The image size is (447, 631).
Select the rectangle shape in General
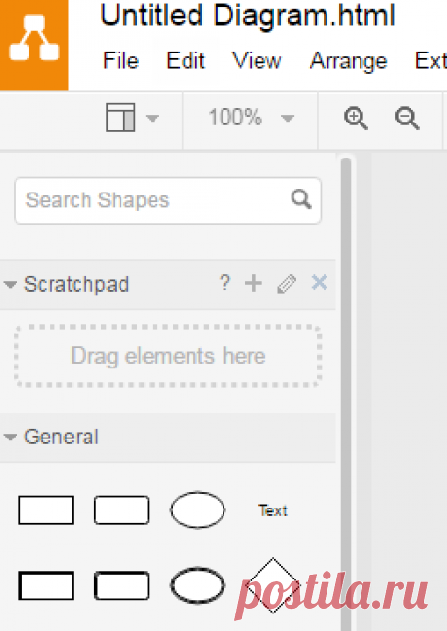pos(47,509)
